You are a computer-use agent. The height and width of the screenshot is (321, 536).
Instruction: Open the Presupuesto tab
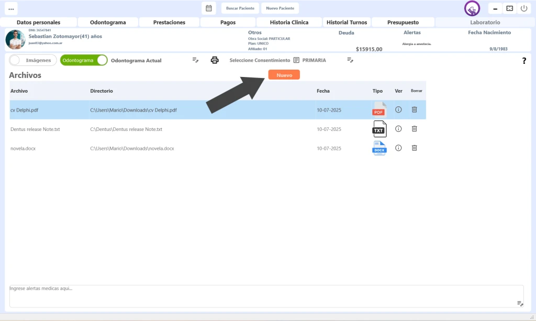coord(403,23)
